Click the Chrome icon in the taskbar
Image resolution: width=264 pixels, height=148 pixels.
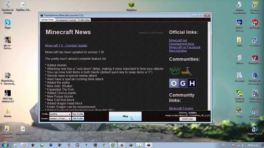coord(104,145)
